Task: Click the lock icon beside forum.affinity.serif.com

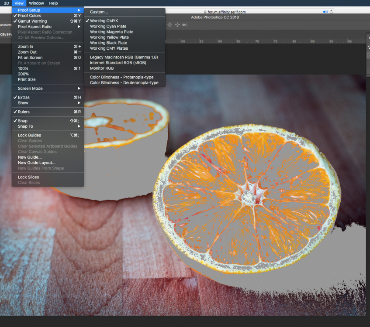Action: click(x=205, y=12)
